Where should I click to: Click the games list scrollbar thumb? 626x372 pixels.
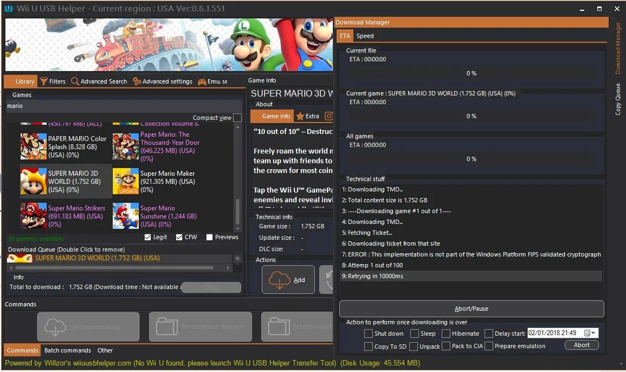[x=237, y=212]
